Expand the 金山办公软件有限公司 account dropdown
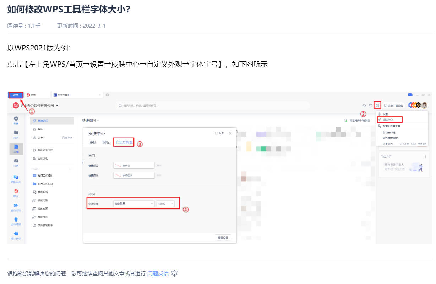 [57, 106]
